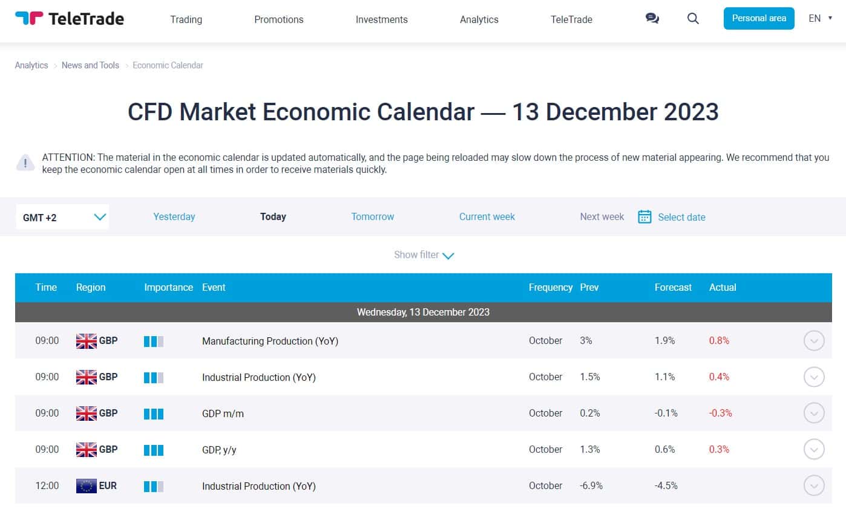Image resolution: width=846 pixels, height=509 pixels.
Task: Go to News and Tools breadcrumb
Action: pos(90,65)
